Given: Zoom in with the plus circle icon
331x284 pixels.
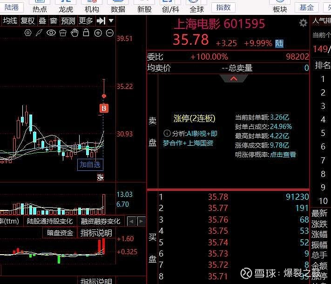Looking at the screenshot, I should tap(98, 33).
